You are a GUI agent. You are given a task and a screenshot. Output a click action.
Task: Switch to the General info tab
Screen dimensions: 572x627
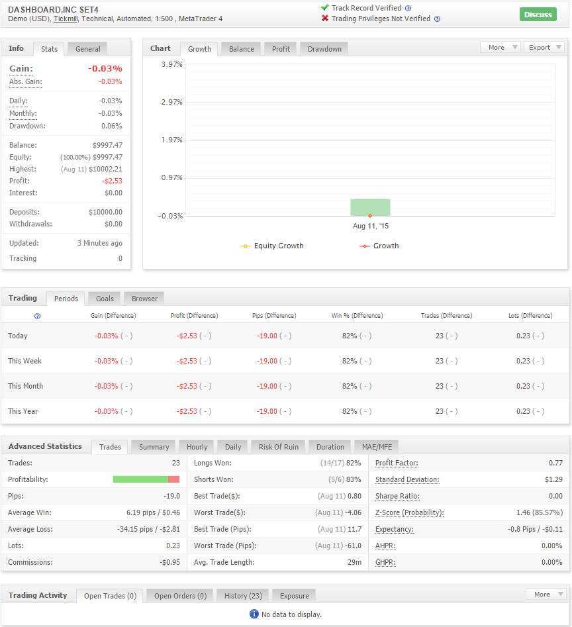pyautogui.click(x=87, y=49)
